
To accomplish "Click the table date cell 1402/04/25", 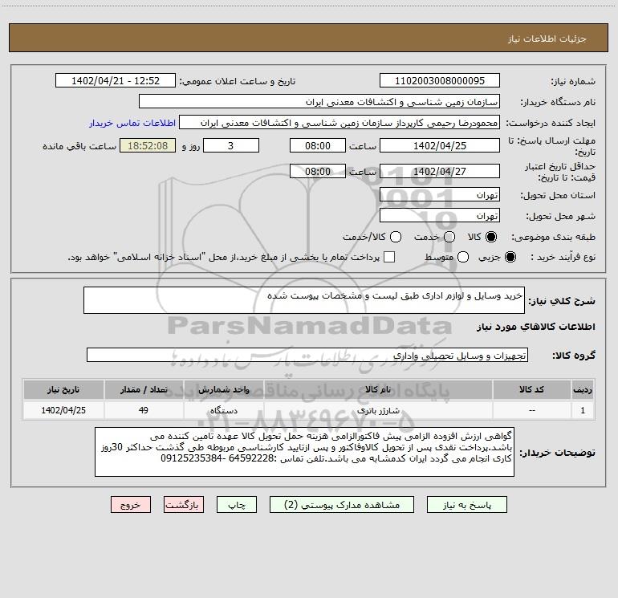I will 63,410.
